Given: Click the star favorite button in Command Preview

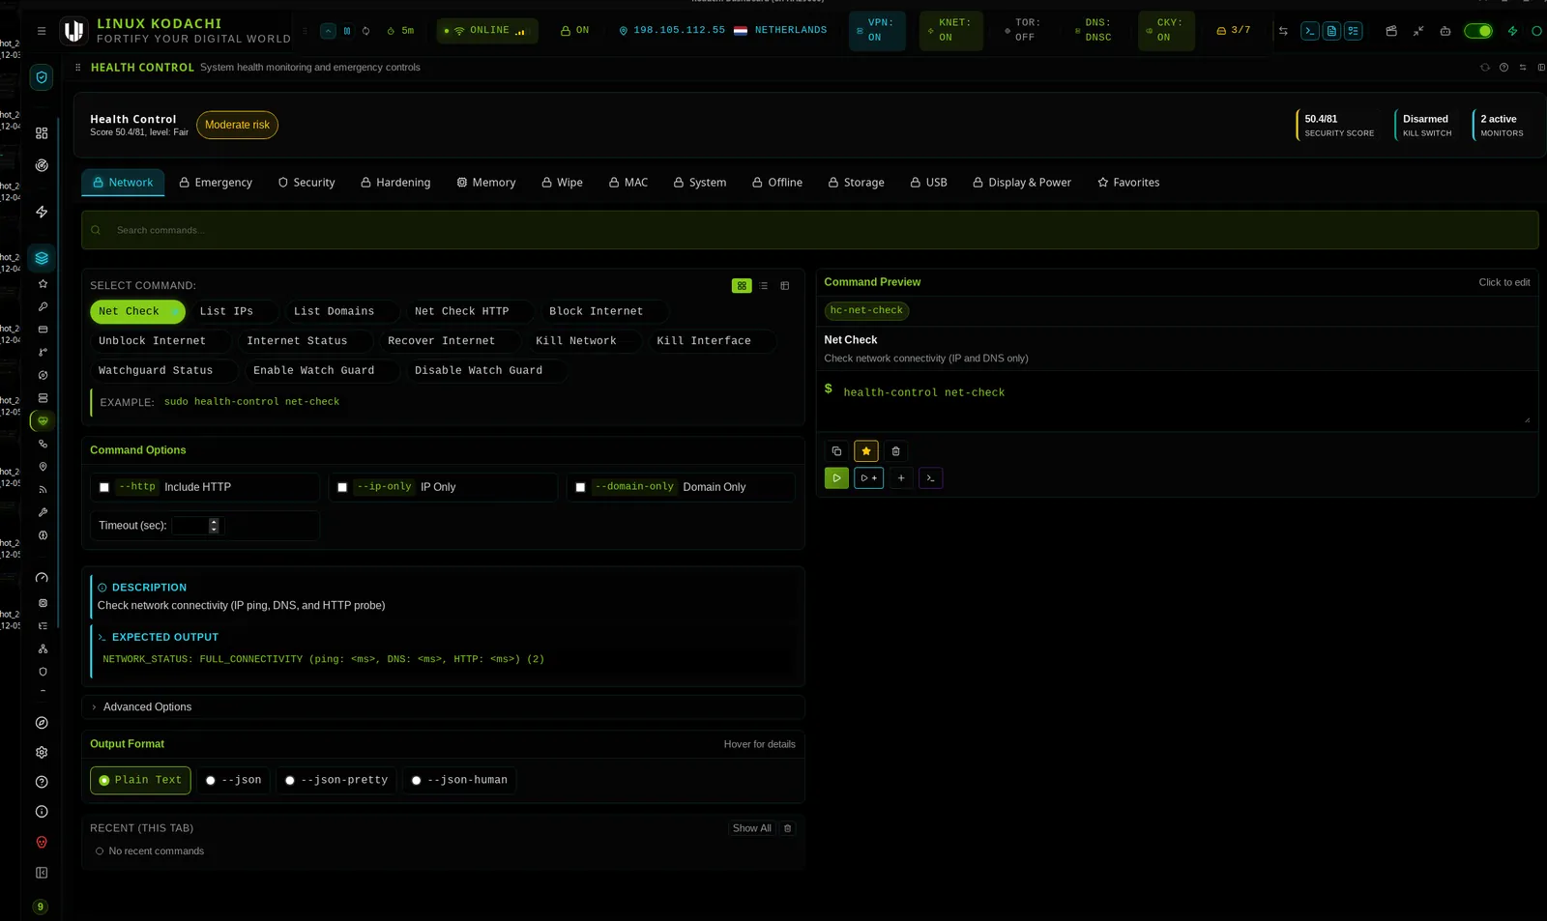Looking at the screenshot, I should coord(866,451).
